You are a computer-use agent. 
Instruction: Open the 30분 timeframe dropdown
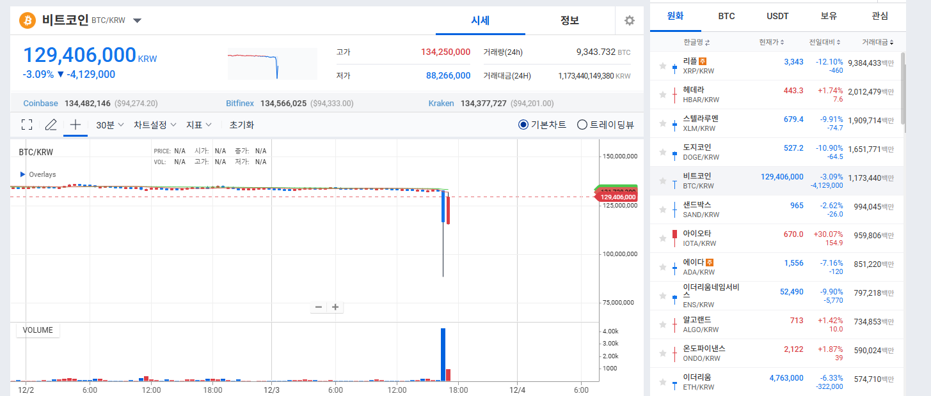pyautogui.click(x=109, y=125)
